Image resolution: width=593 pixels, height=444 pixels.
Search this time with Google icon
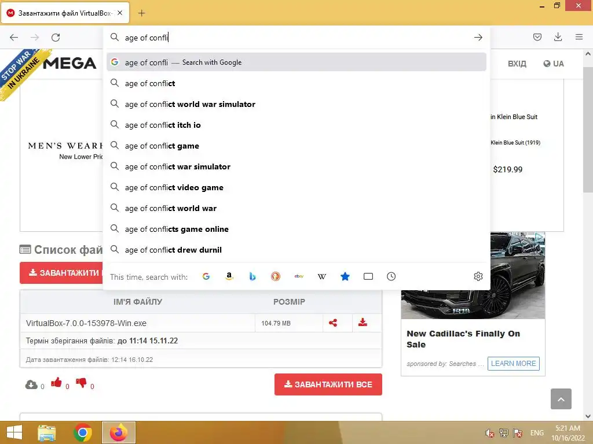tap(206, 276)
